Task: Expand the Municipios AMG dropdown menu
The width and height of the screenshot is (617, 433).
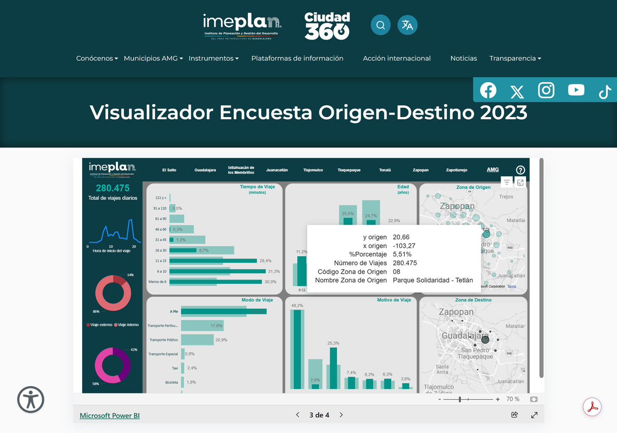Action: 153,59
